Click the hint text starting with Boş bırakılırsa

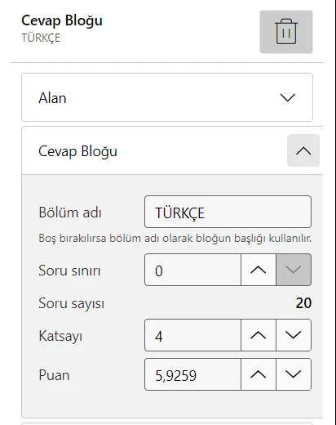175,239
